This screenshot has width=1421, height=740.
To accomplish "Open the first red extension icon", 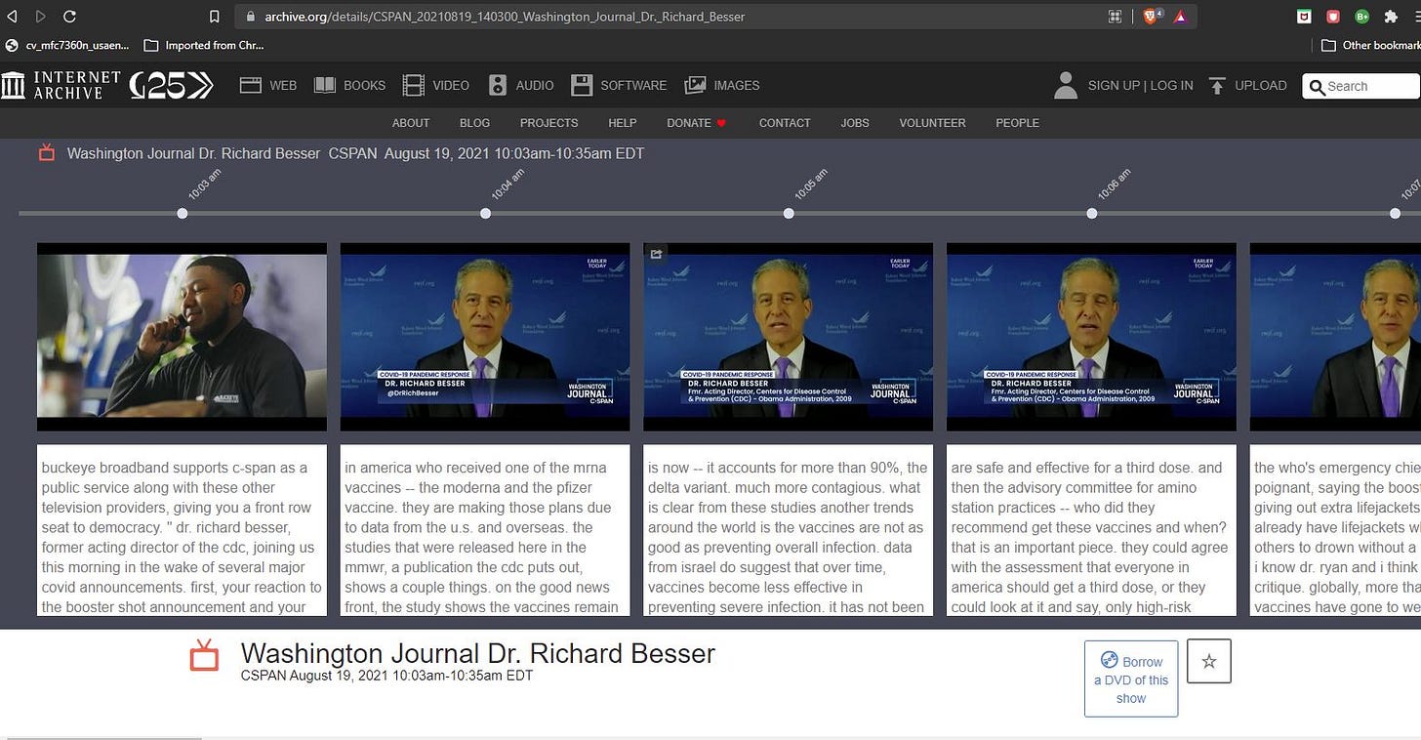I will point(1304,17).
